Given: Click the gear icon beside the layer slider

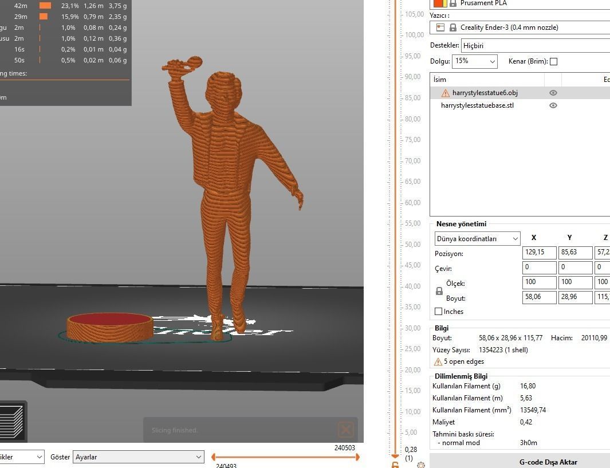Looking at the screenshot, I should tap(420, 465).
